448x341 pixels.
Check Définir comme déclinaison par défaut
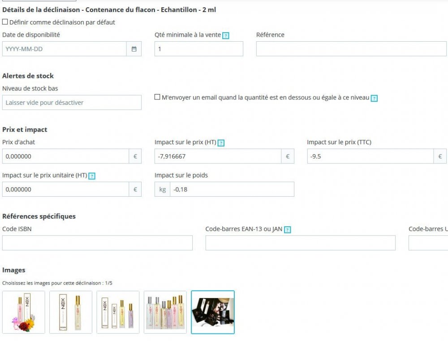tap(5, 22)
